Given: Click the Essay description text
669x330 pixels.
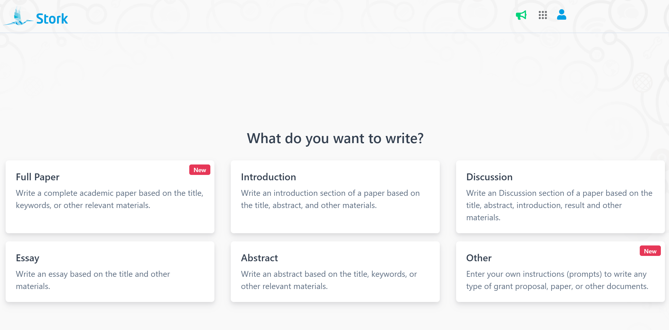Looking at the screenshot, I should click(x=93, y=280).
